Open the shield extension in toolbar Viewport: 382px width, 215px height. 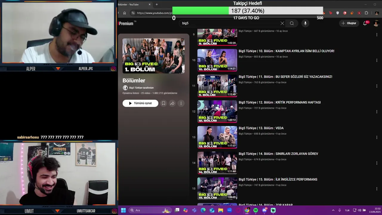pos(338,13)
